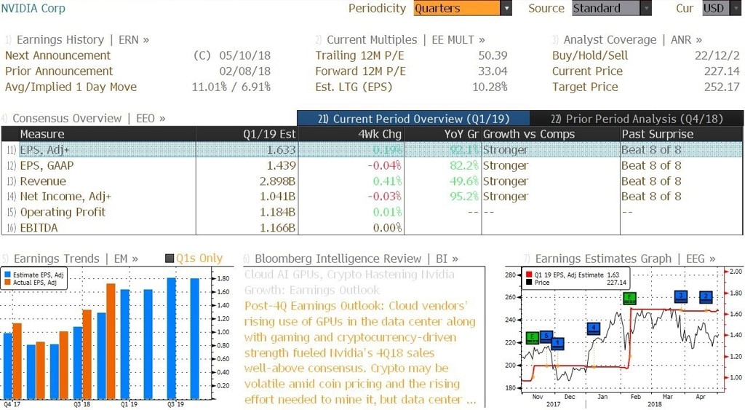The height and width of the screenshot is (410, 745).
Task: Toggle orange Actual EPS, Adj legend series
Action: 7,283
